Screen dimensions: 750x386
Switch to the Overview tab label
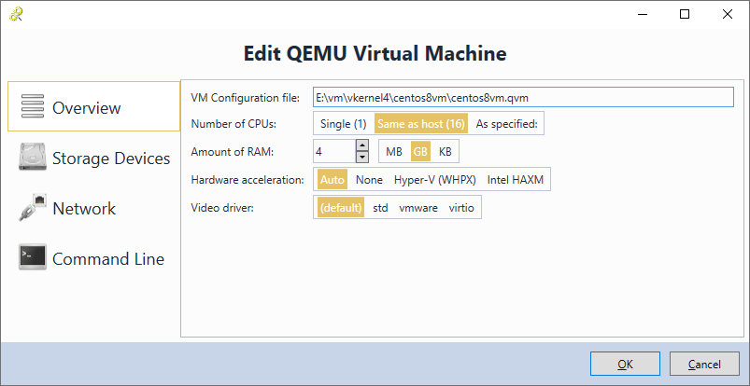click(x=87, y=108)
